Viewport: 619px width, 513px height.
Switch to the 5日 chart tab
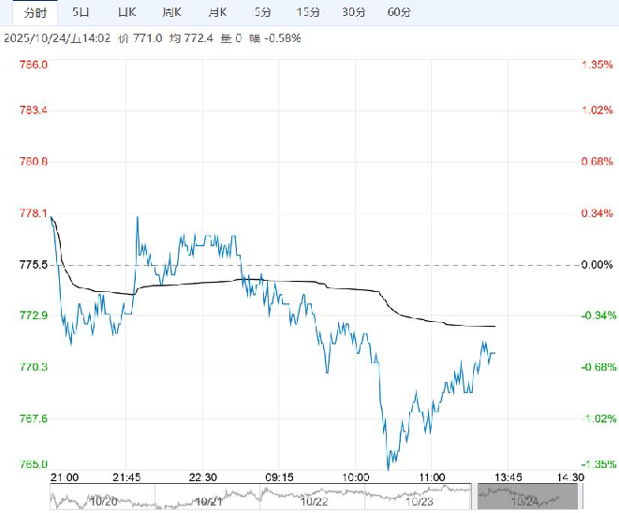point(81,12)
